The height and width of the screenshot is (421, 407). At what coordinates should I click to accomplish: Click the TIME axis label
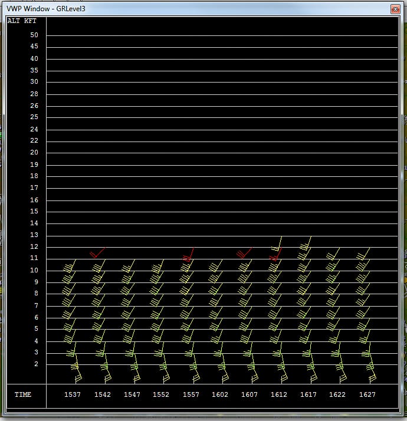point(23,394)
